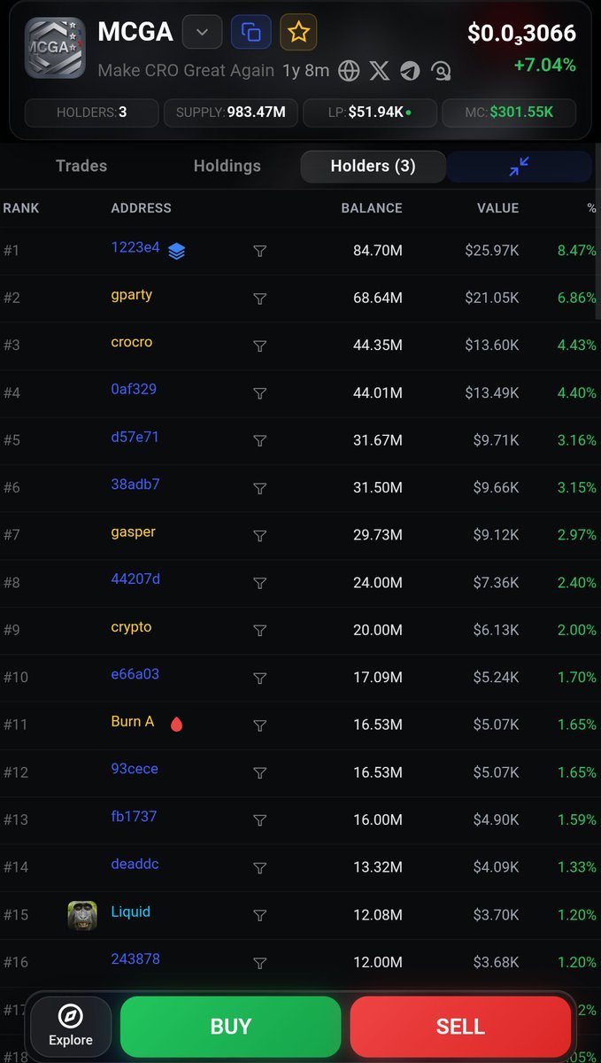Sort by the BALANCE column header
Viewport: 601px width, 1063px height.
point(372,208)
